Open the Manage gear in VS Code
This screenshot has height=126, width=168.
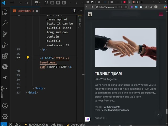5,117
